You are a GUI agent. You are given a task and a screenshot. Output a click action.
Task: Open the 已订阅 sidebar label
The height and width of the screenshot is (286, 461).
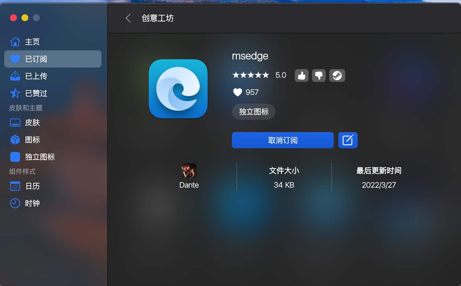36,59
